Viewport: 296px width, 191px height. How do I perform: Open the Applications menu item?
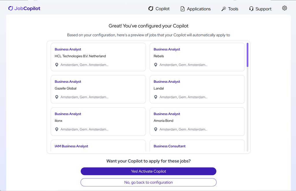coord(196,9)
